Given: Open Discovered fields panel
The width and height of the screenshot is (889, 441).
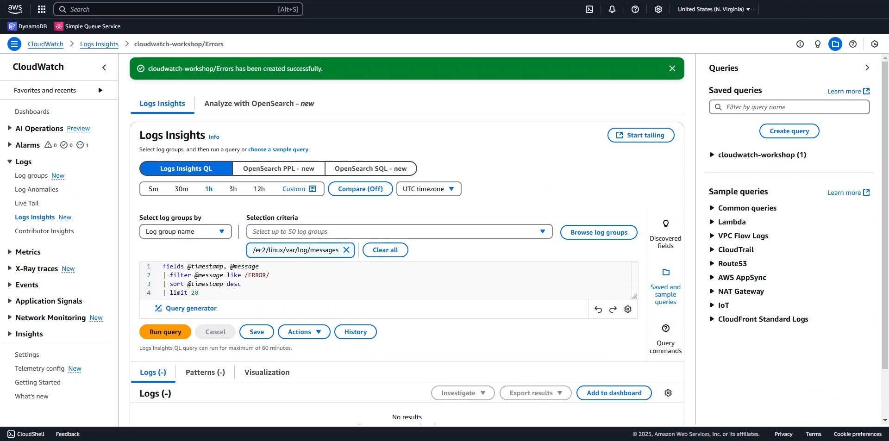Looking at the screenshot, I should [x=665, y=234].
